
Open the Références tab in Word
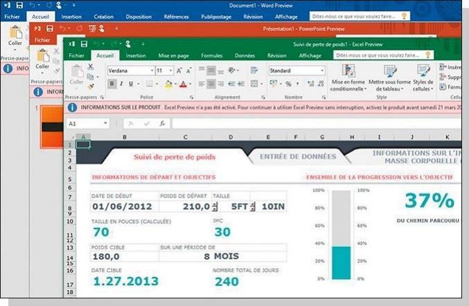[x=176, y=17]
